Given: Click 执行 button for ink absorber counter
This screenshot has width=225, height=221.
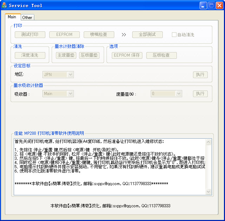Looking at the screenshot, I should tap(200, 94).
